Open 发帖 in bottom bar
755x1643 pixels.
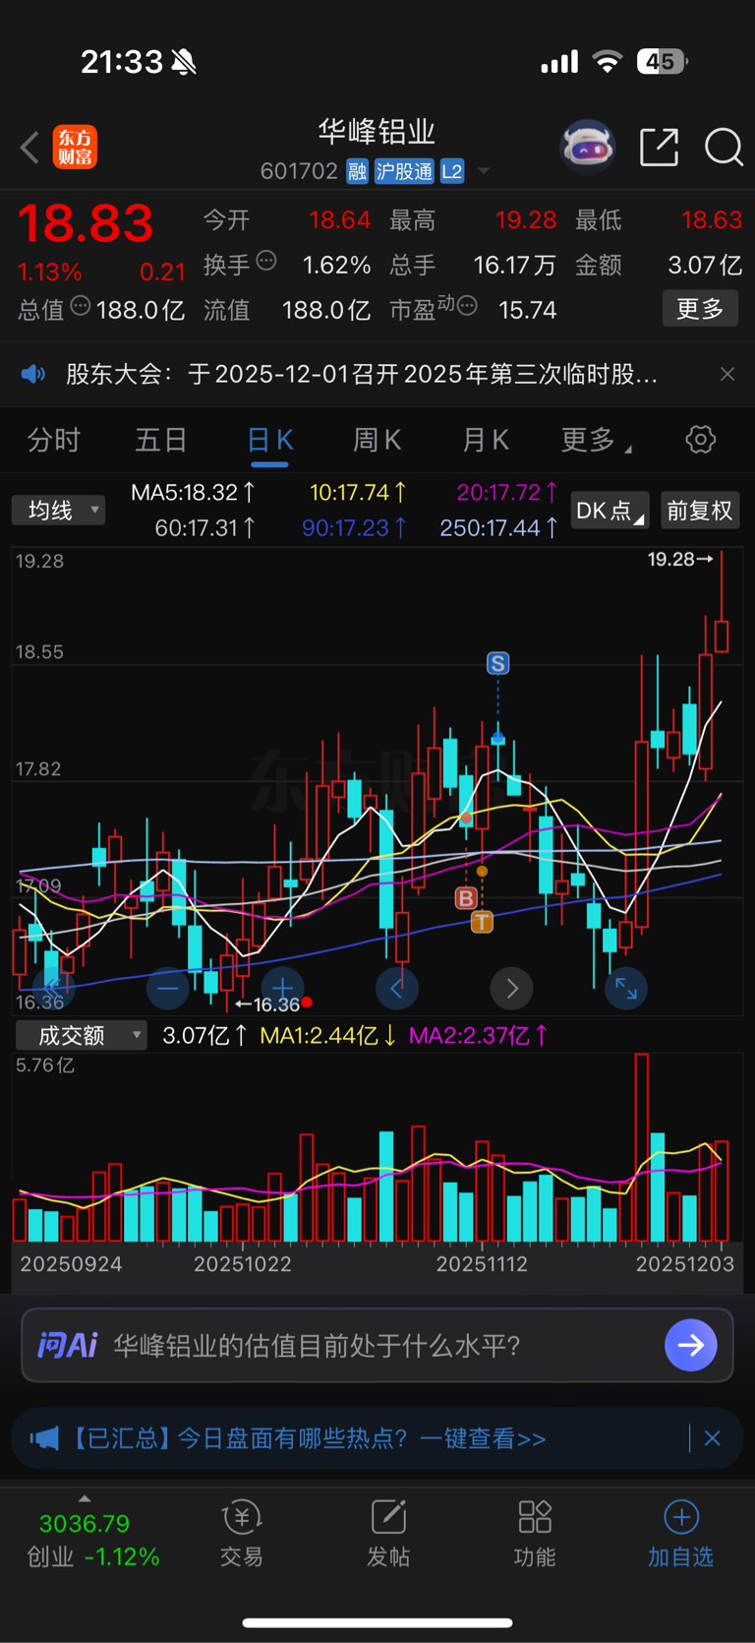pos(388,1535)
